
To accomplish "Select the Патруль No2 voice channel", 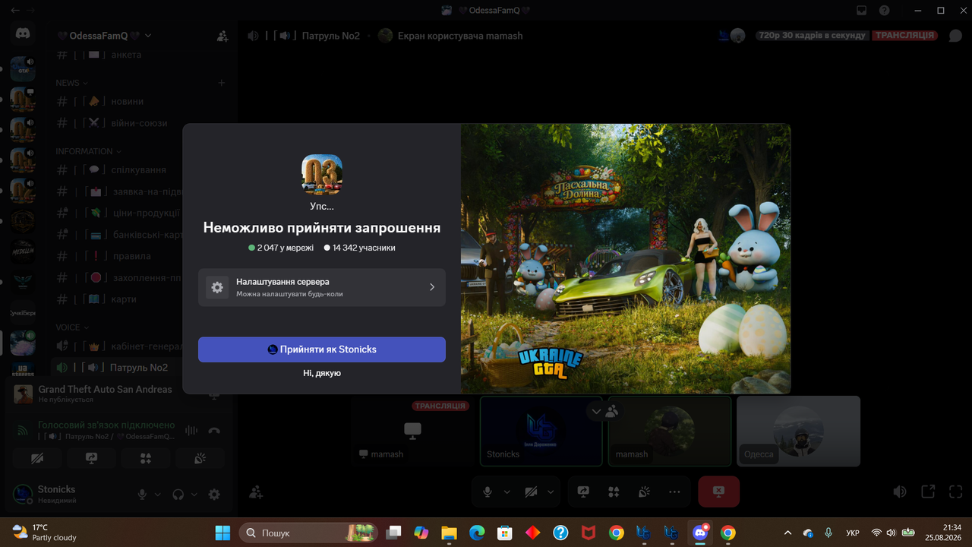I will pos(140,368).
